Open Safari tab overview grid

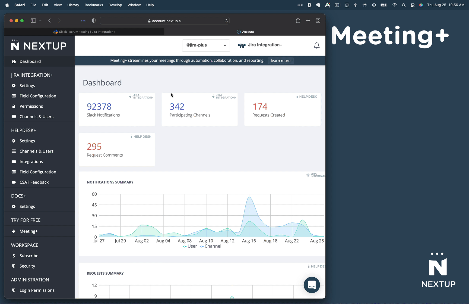point(318,21)
